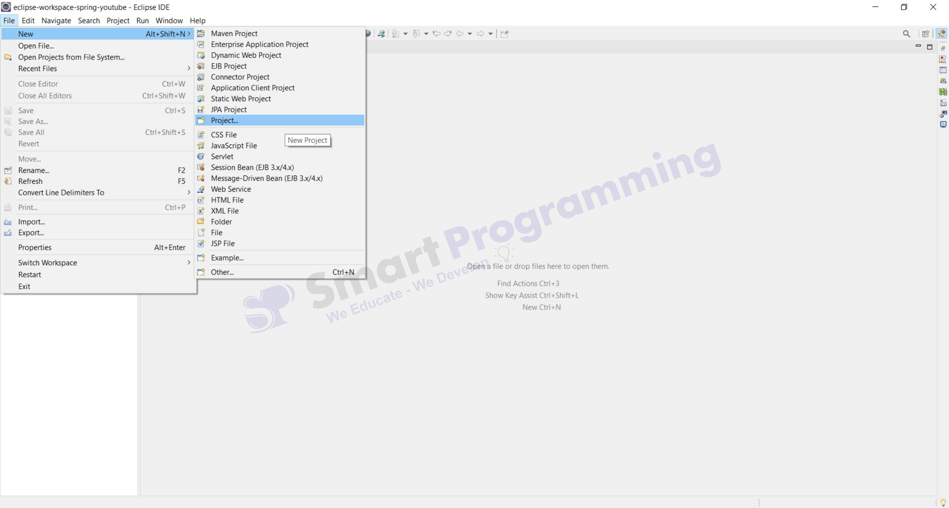The height and width of the screenshot is (508, 949).
Task: Open the green map view icon in right trim
Action: point(943,92)
